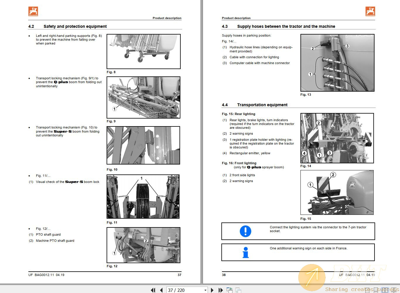This screenshot has width=400, height=293.
Task: Click 'Supply hoses in parking position:' text
Action: tap(247, 35)
